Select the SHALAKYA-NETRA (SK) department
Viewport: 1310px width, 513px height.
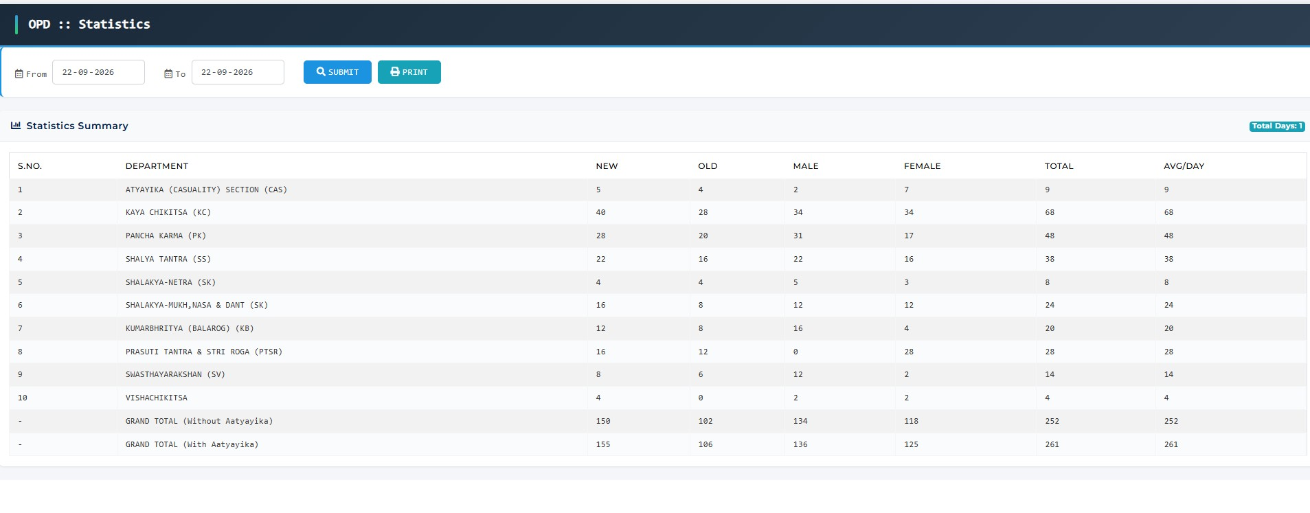170,282
